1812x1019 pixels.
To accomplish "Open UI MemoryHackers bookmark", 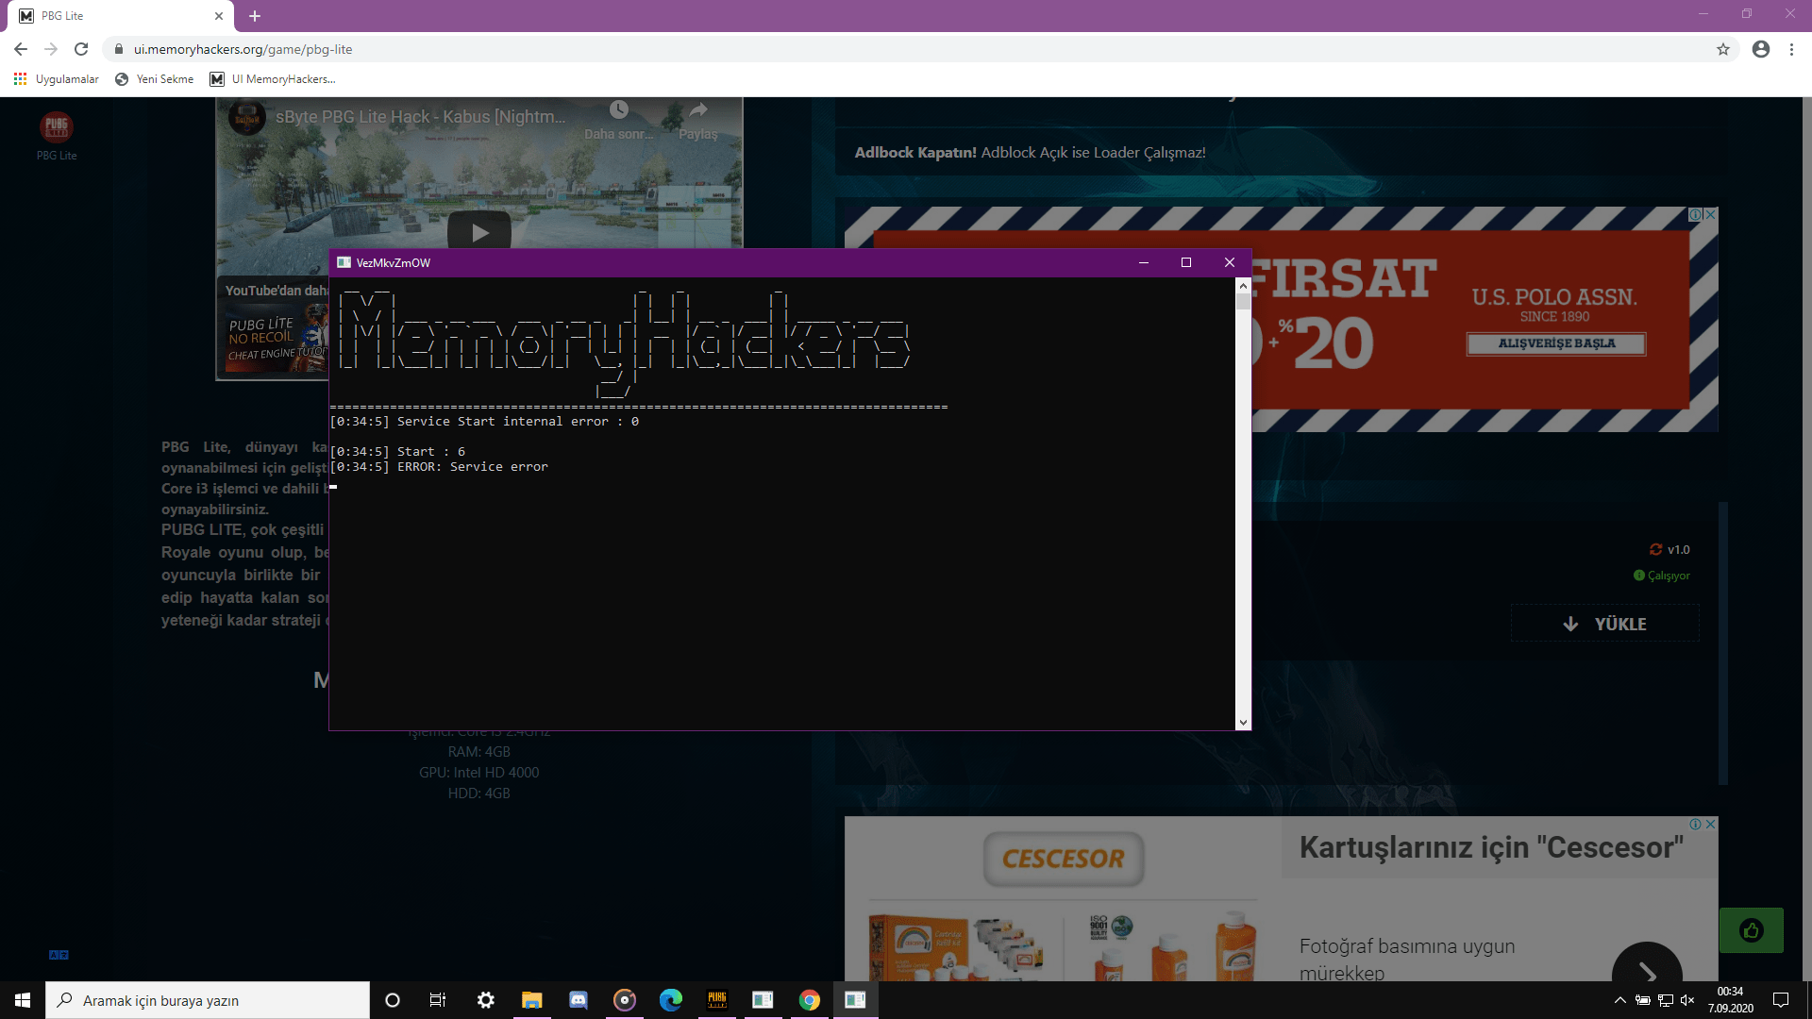I will [x=273, y=79].
